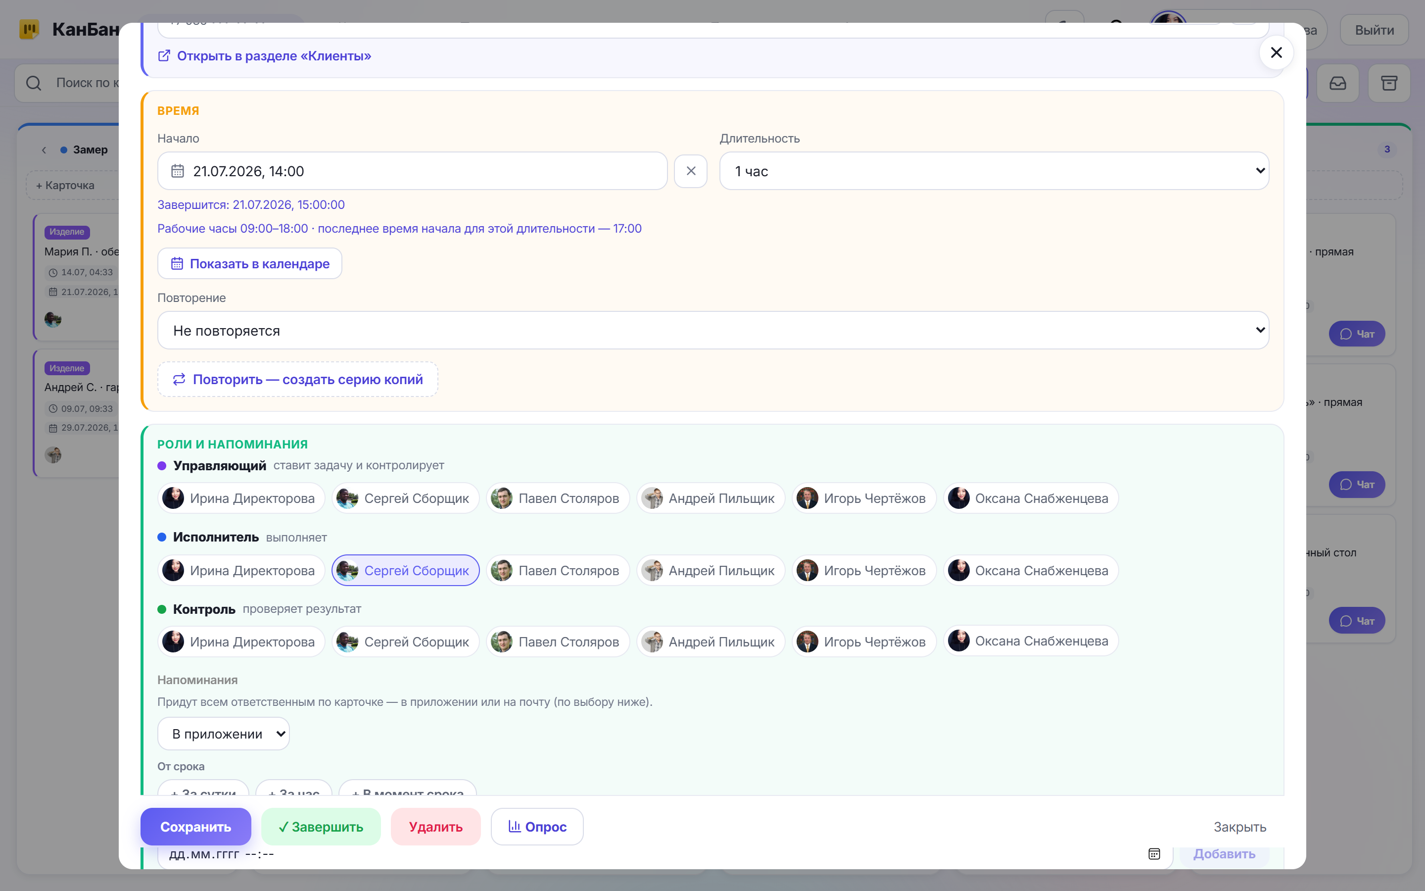Click calendar picker icon in дд.мм.гггг field
The image size is (1425, 891).
(1154, 854)
